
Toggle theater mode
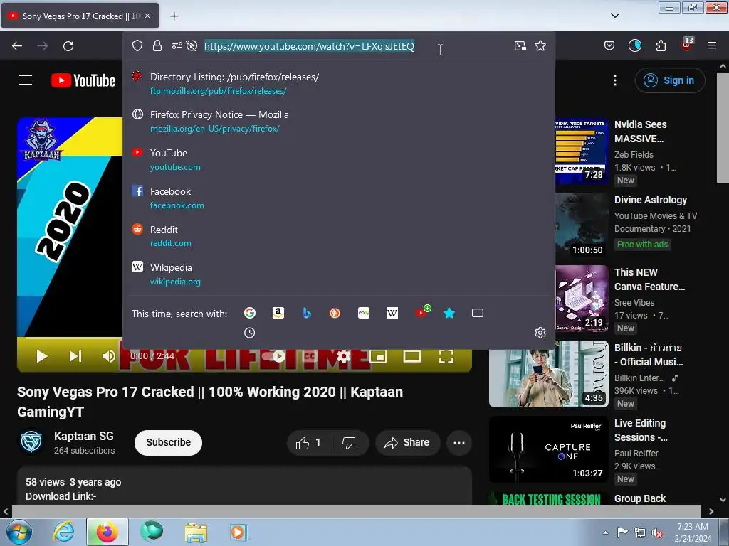click(x=412, y=356)
